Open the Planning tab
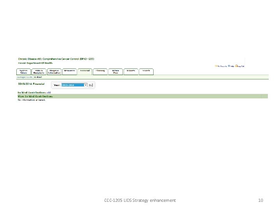 [100, 72]
